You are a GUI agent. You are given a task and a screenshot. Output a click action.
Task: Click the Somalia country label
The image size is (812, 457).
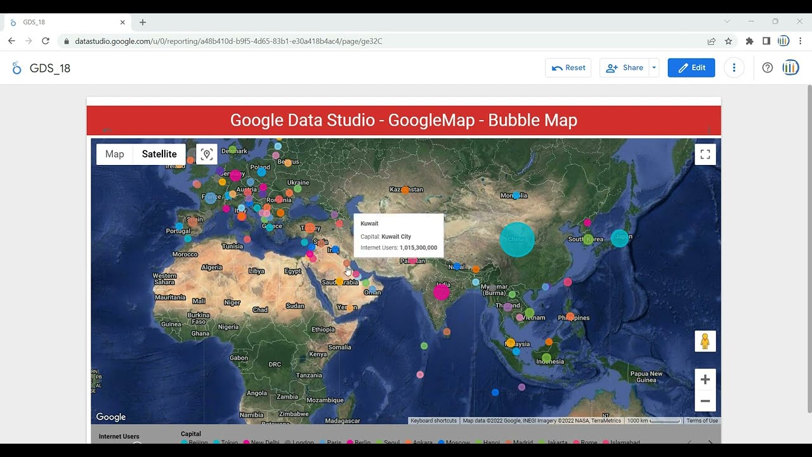pos(339,347)
